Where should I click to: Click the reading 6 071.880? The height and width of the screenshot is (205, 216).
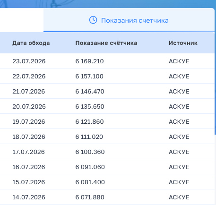(90, 197)
